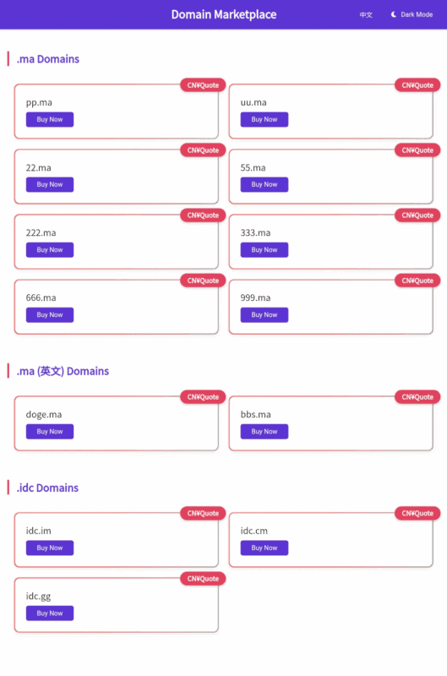Click the CN¥Quote badge on pp.ma card
The image size is (447, 676).
[203, 85]
